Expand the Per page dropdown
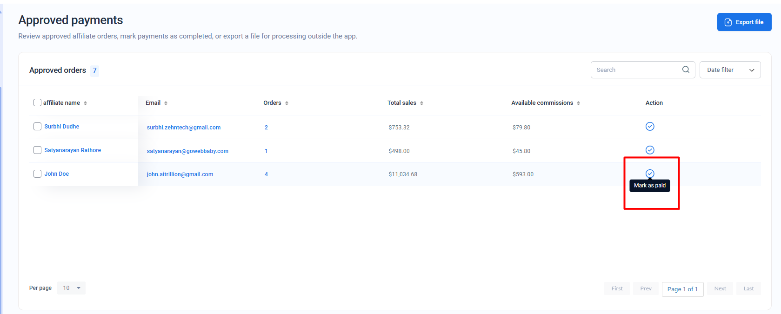The width and height of the screenshot is (781, 314). pos(72,288)
